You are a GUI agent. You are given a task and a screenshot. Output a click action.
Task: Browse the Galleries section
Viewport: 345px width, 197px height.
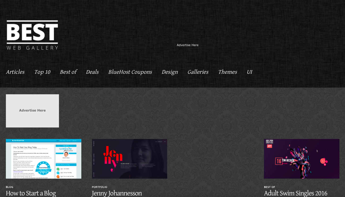[198, 72]
